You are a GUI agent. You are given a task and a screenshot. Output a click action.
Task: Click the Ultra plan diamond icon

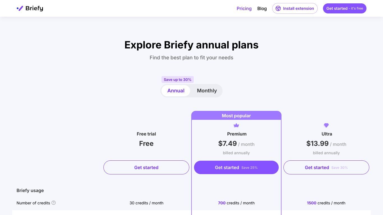[326, 125]
